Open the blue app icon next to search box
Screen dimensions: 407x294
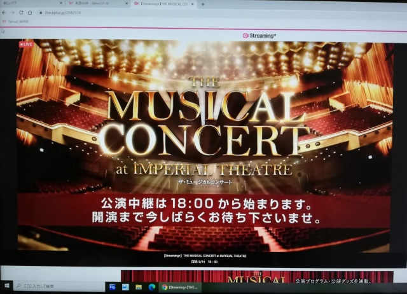[113, 287]
